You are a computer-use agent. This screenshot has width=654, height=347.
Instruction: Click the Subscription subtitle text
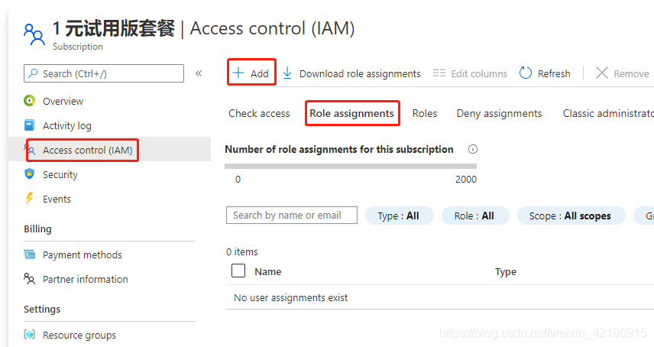point(78,47)
